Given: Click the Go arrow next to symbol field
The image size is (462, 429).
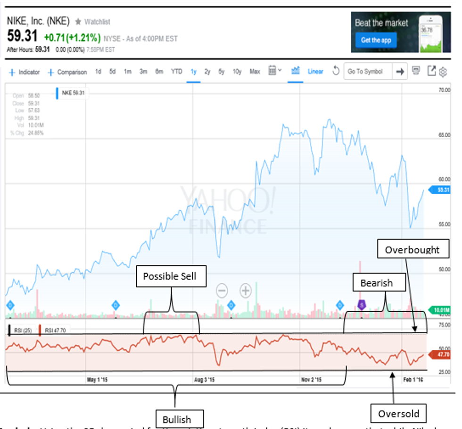Looking at the screenshot, I should point(400,72).
